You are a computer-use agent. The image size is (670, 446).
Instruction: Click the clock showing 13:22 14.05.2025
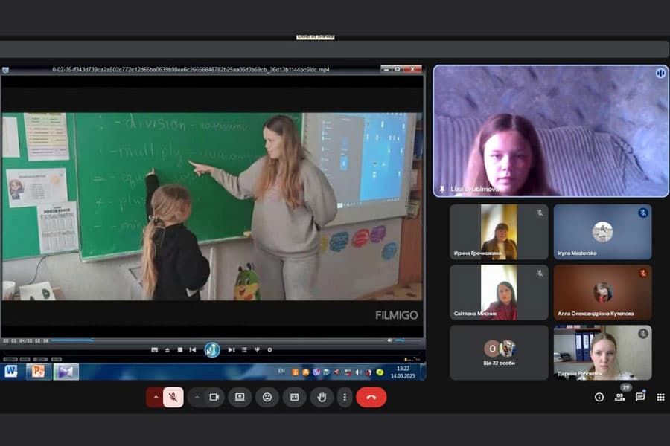coord(403,372)
